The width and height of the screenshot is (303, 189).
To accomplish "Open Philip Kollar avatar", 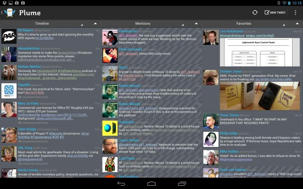I will [x=211, y=139].
